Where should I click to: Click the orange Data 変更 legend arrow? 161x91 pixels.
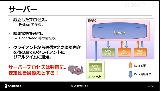pyautogui.click(x=130, y=65)
